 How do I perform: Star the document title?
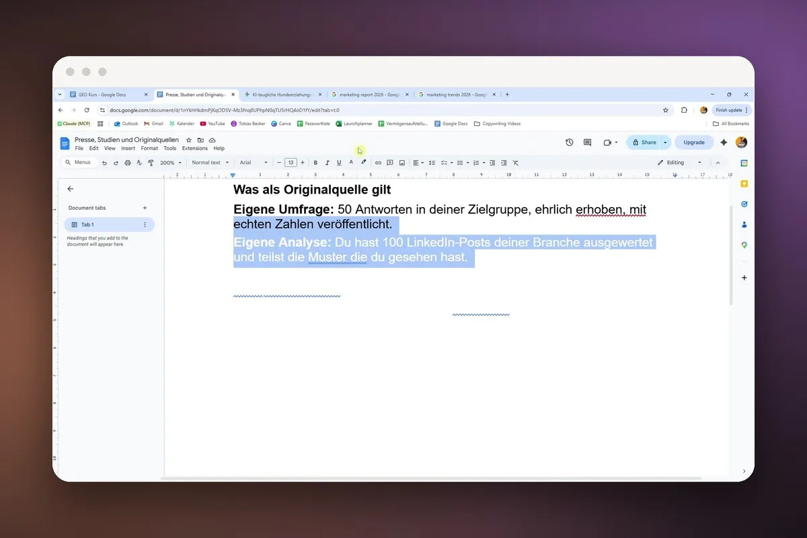[189, 140]
